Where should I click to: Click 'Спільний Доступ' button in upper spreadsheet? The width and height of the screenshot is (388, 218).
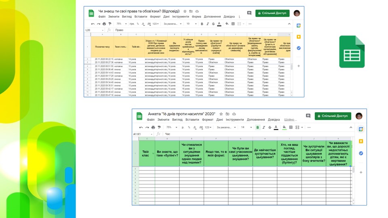pyautogui.click(x=272, y=13)
